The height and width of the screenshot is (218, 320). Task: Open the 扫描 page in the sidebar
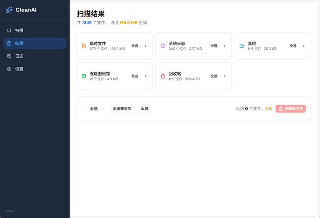click(x=35, y=31)
